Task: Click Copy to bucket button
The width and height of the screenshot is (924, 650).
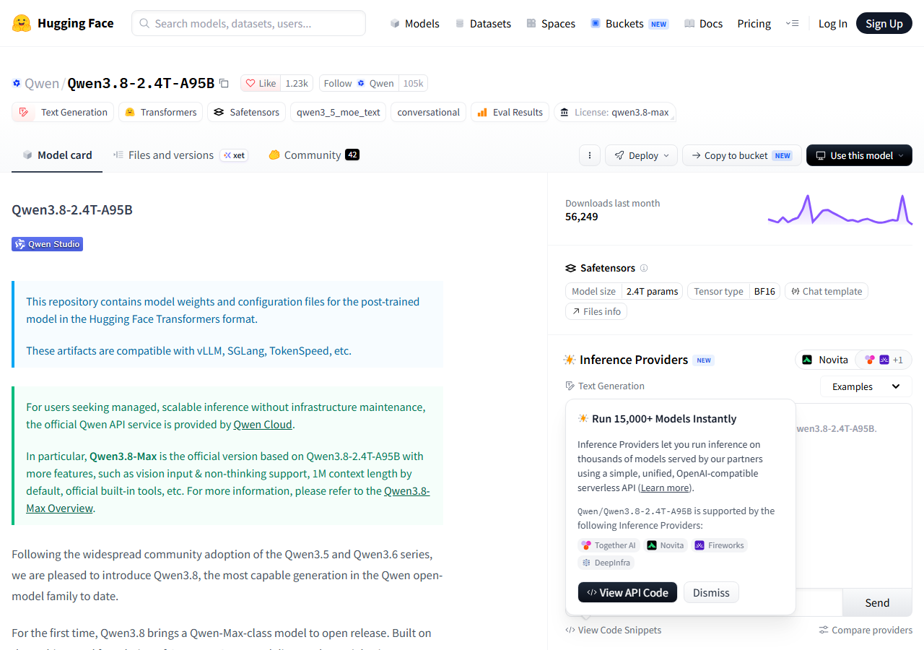Action: click(741, 155)
